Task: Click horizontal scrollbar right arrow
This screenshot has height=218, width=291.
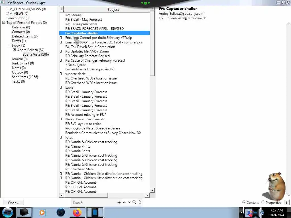Action: click(147, 195)
